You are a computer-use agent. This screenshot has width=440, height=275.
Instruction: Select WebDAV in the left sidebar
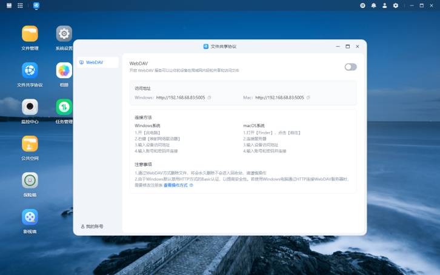click(97, 62)
